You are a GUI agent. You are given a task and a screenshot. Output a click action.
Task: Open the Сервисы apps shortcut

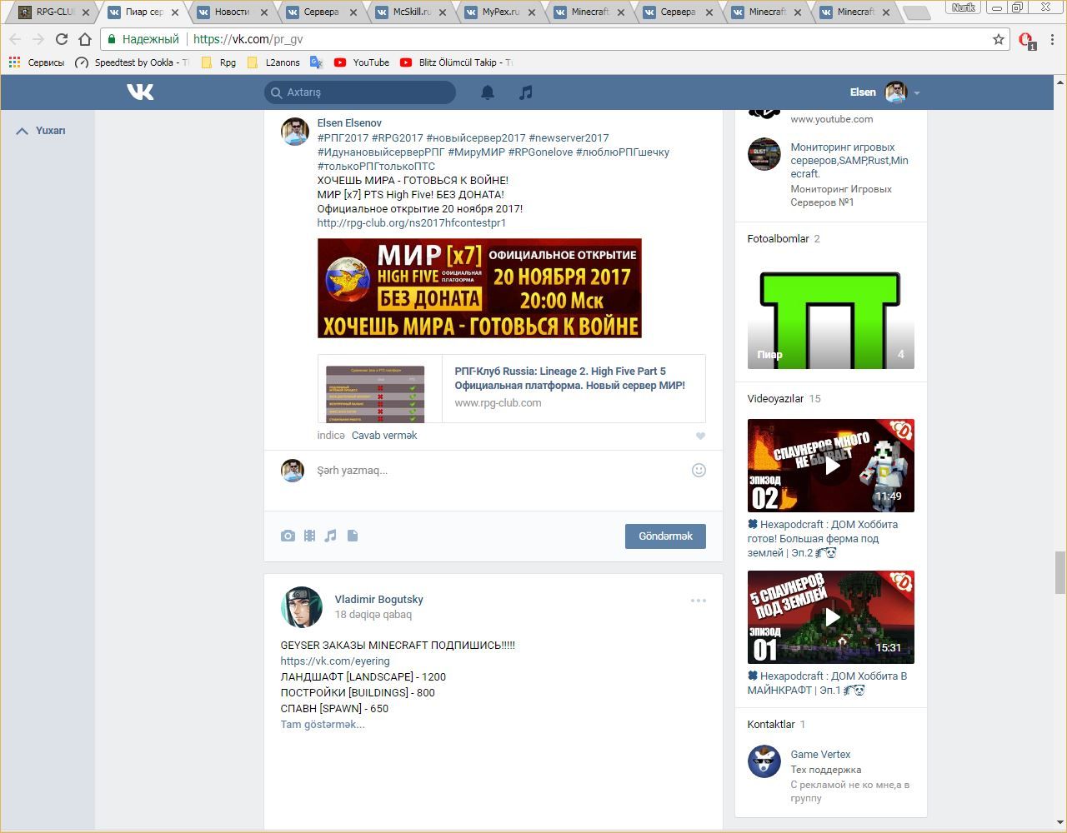click(x=36, y=62)
